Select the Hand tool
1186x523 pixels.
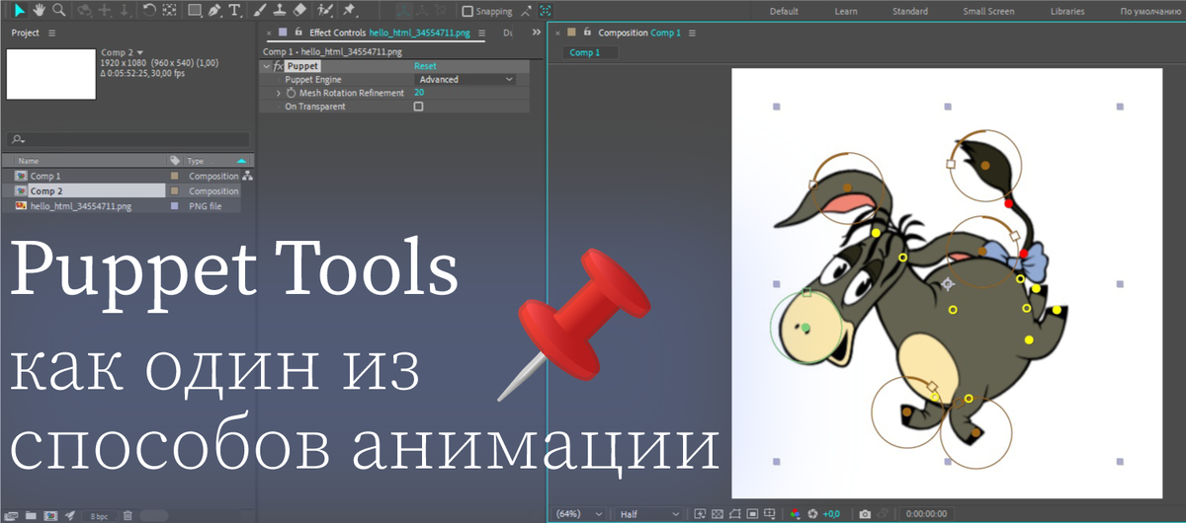(x=39, y=11)
